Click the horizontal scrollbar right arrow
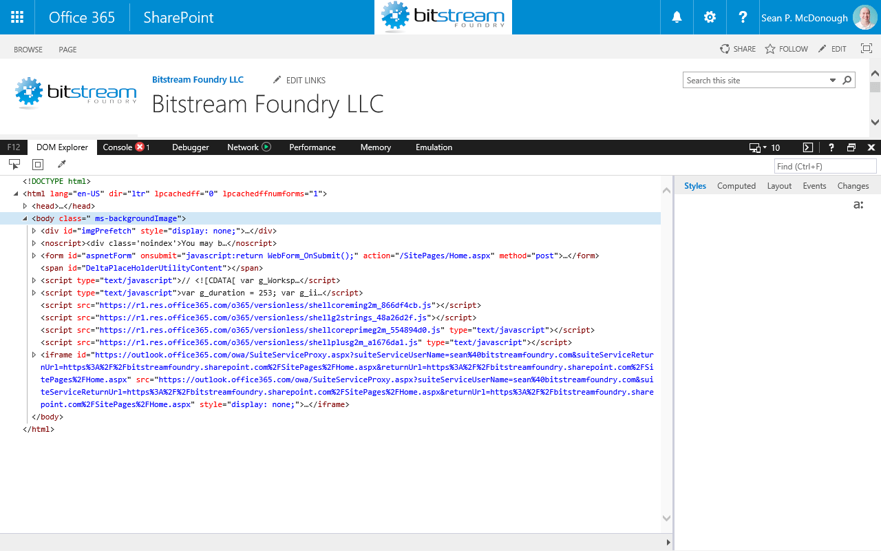The image size is (881, 551). click(x=668, y=542)
